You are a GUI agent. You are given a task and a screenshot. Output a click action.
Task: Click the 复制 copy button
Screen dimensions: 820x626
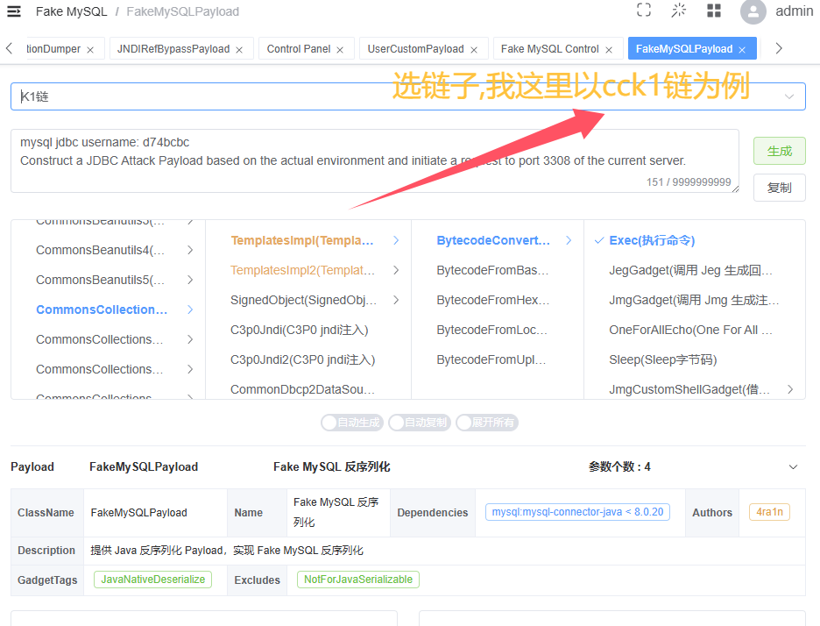coord(779,188)
